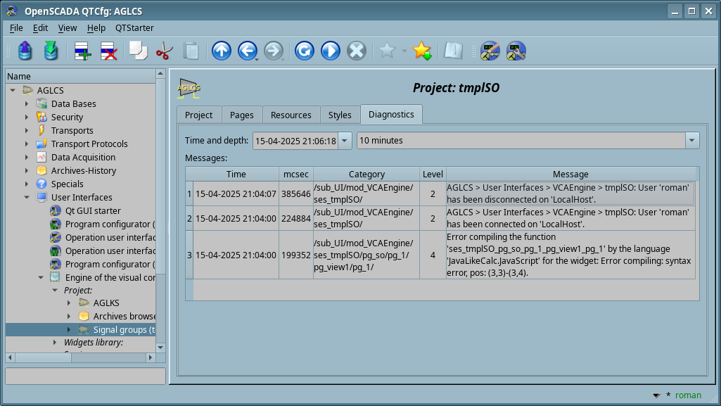Click the Delete item icon with red cross
Image resolution: width=721 pixels, height=406 pixels.
tap(108, 51)
